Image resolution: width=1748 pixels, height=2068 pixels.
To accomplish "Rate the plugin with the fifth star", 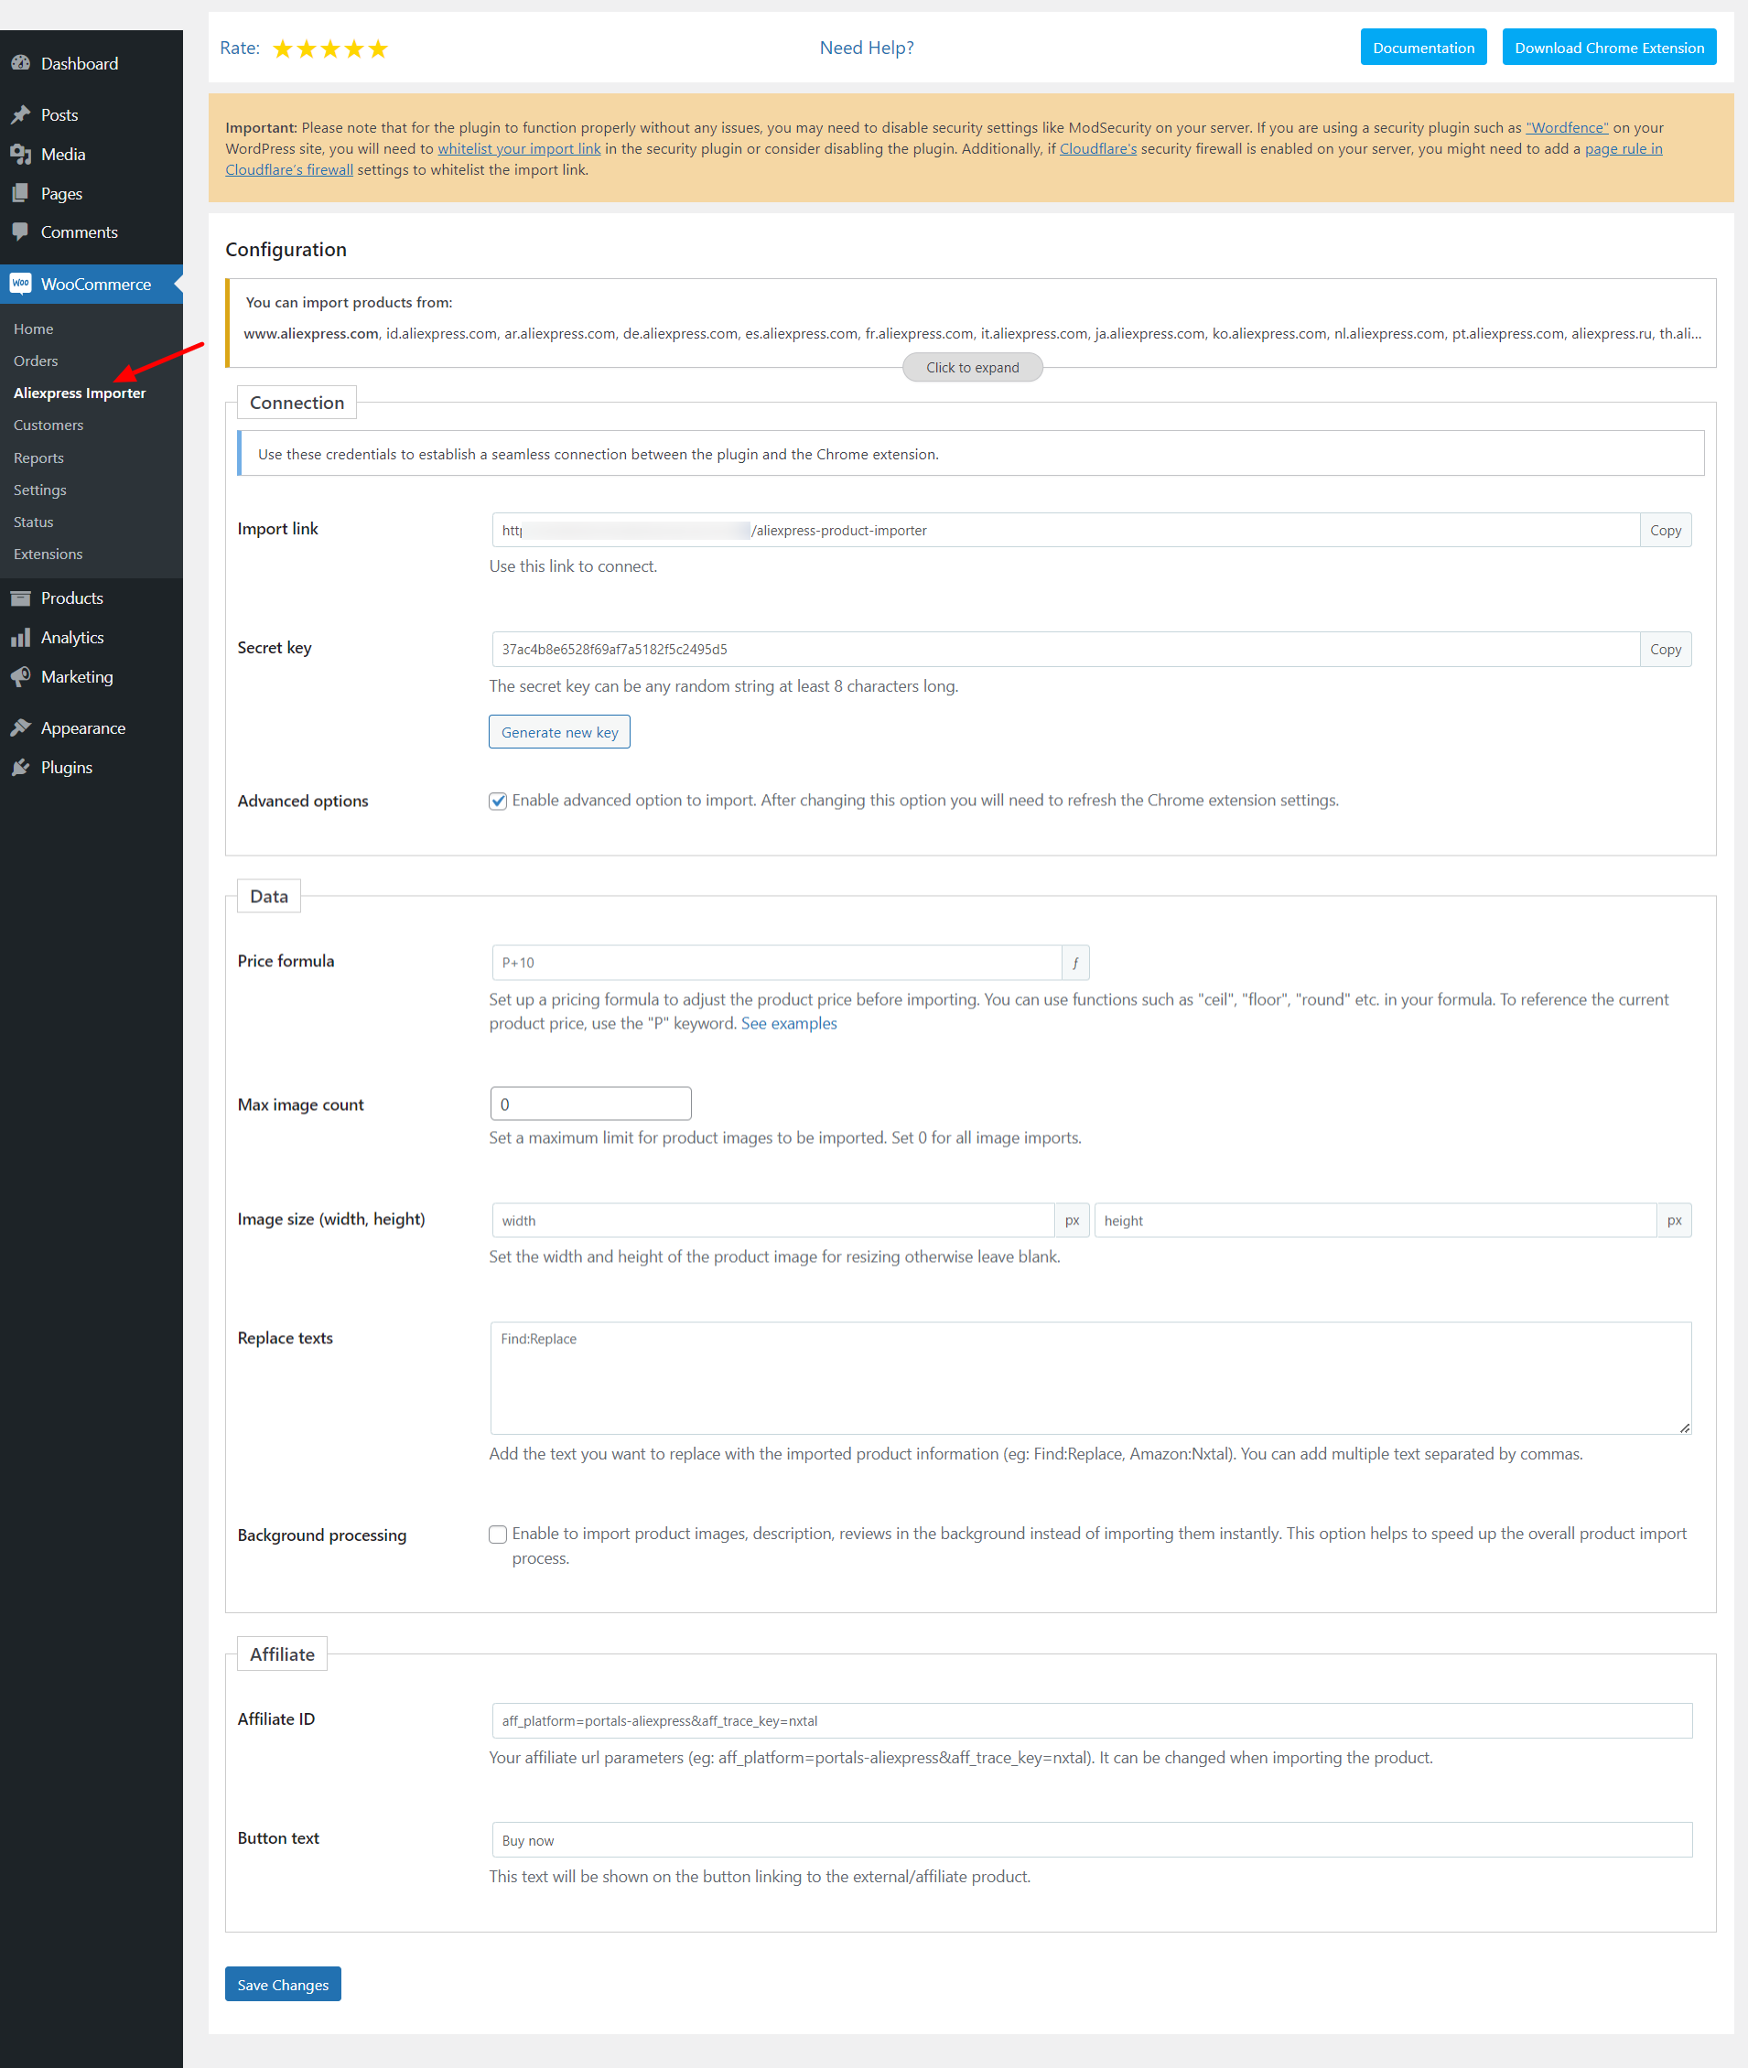I will click(379, 48).
